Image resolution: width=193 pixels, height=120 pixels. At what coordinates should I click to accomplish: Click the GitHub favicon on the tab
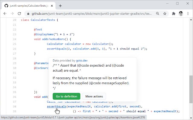point(6,6)
